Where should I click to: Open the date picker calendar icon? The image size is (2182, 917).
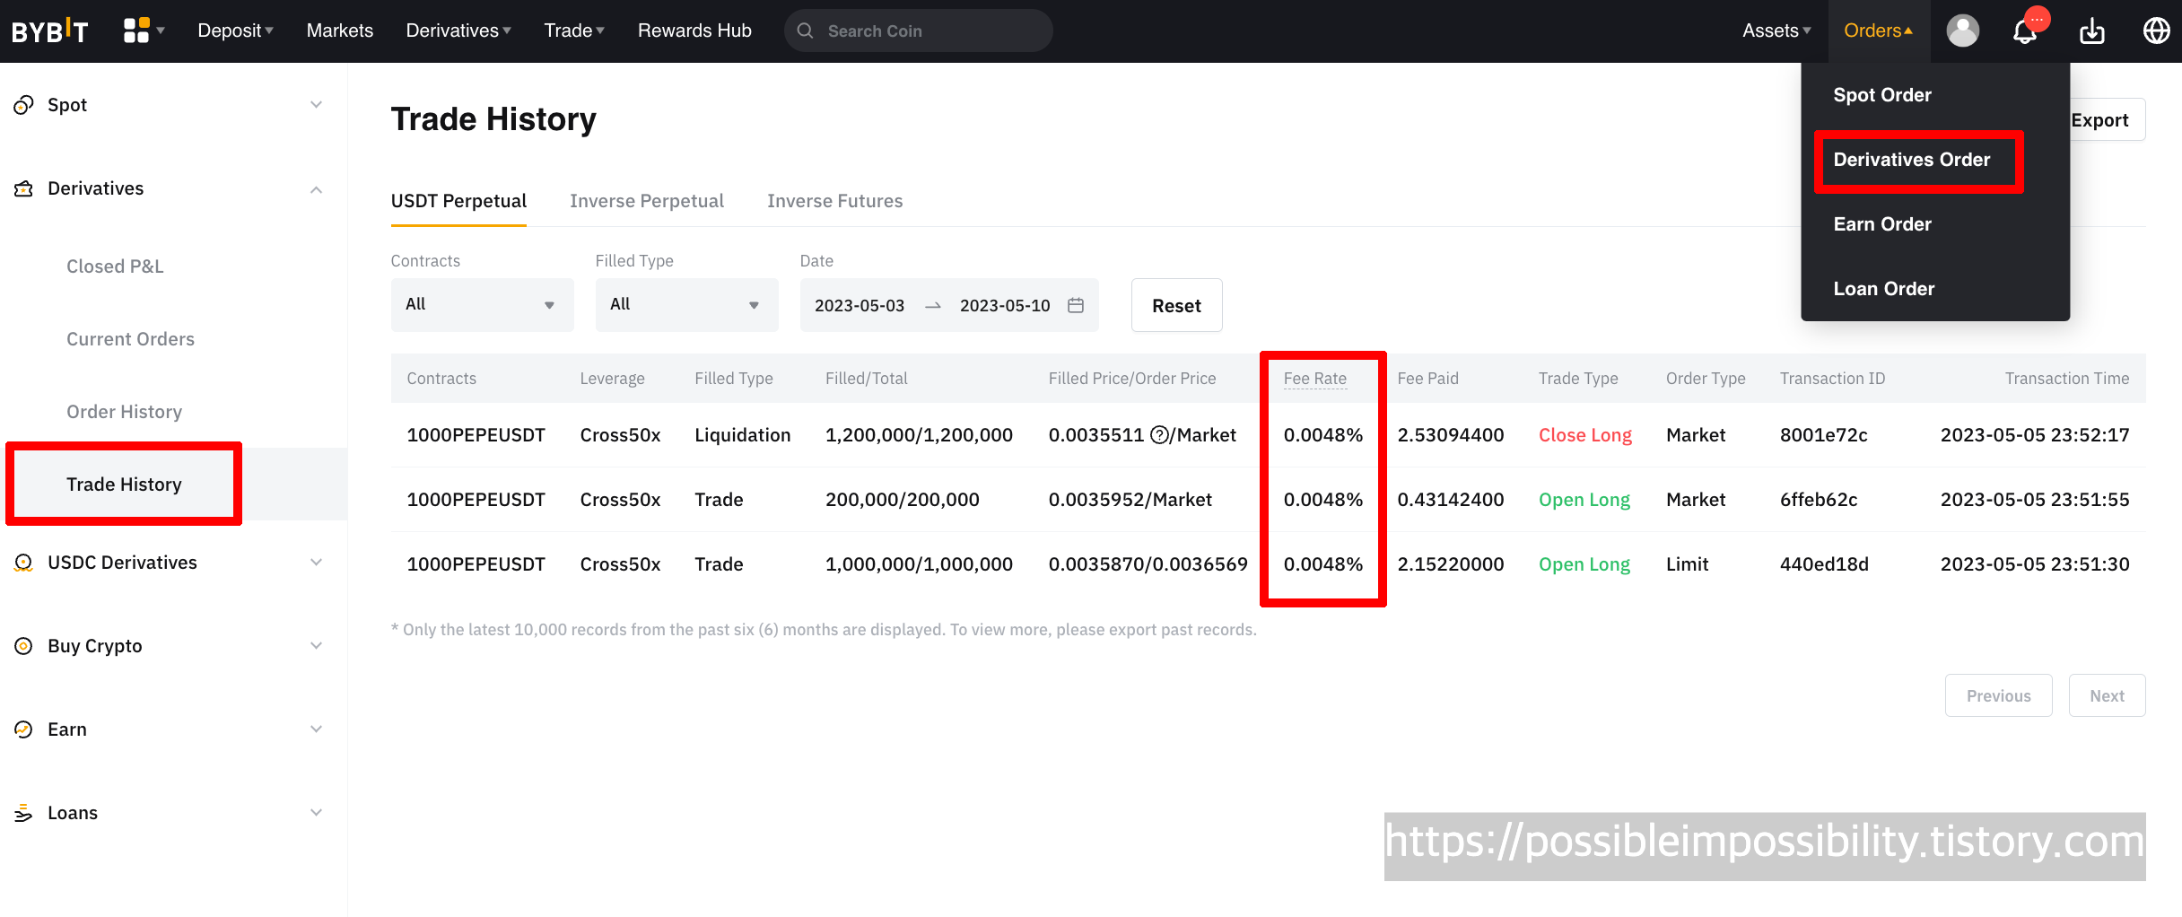(x=1076, y=305)
